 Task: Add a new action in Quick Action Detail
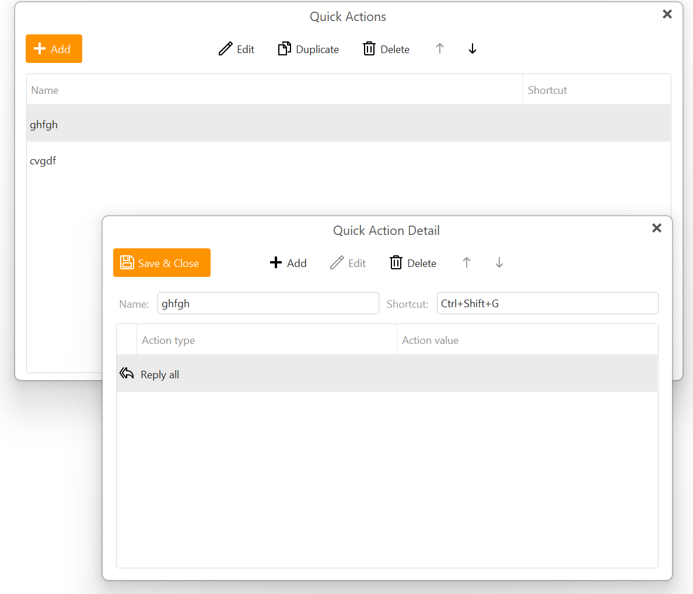tap(288, 263)
